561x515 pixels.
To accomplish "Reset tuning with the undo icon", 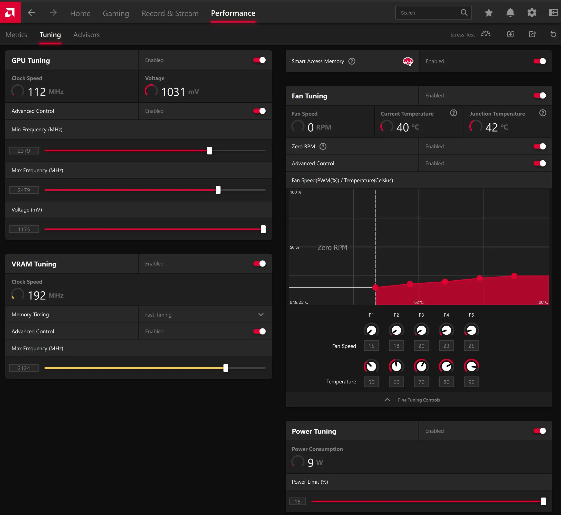I will pyautogui.click(x=553, y=34).
